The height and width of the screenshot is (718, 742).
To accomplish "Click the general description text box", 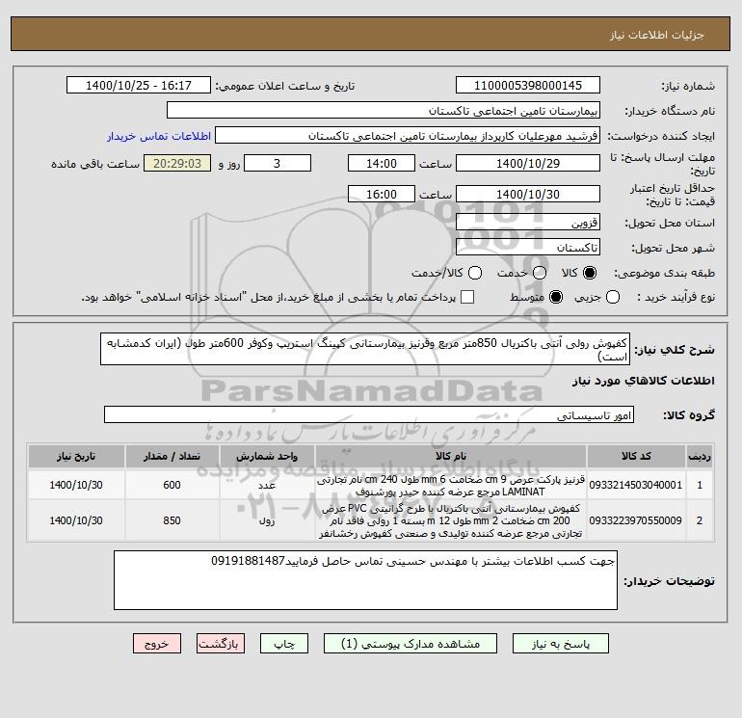I will 365,349.
